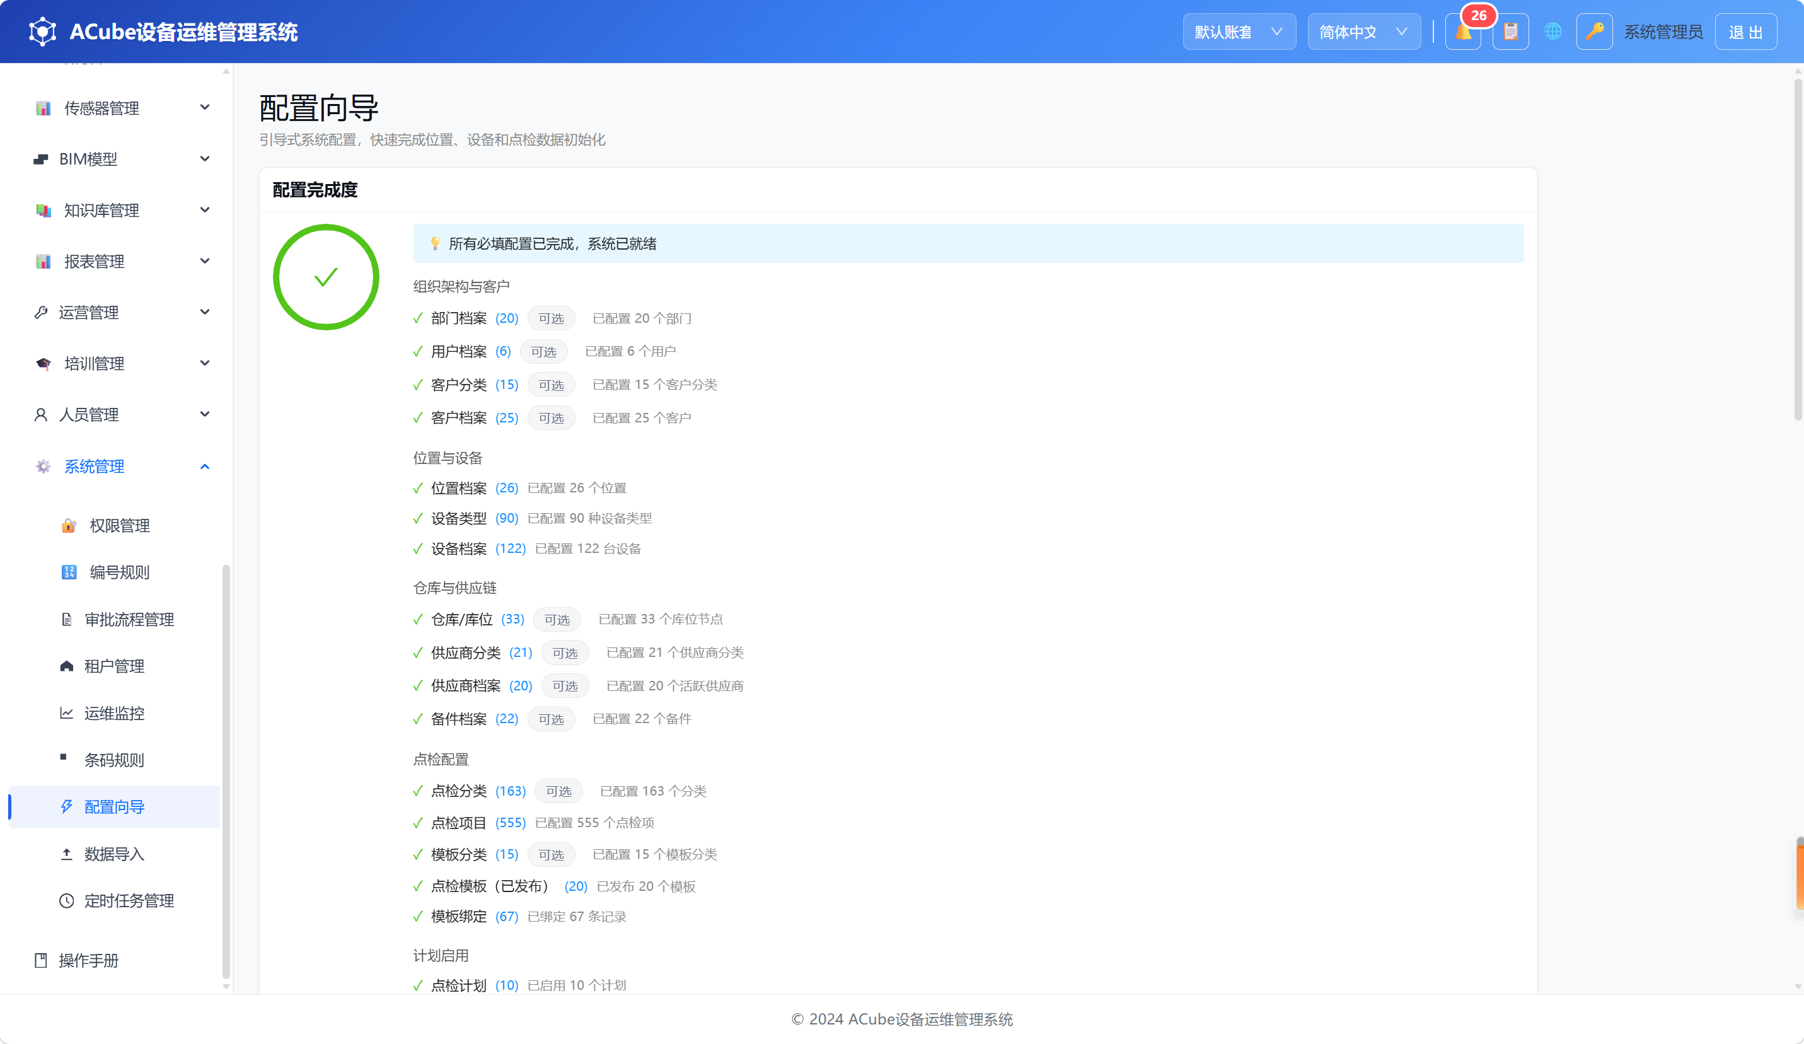This screenshot has height=1044, width=1804.
Task: Click the 人员管理 person icon
Action: (x=41, y=415)
